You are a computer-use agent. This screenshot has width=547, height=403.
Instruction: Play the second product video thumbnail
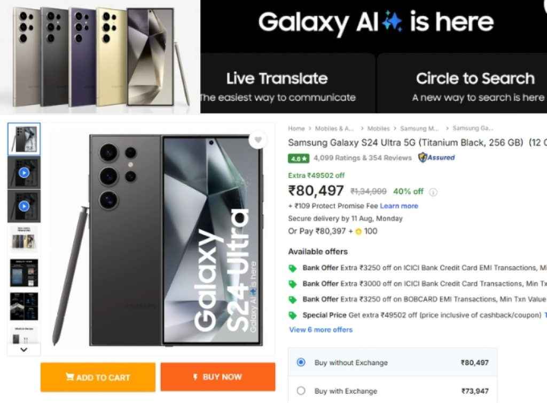tap(24, 206)
